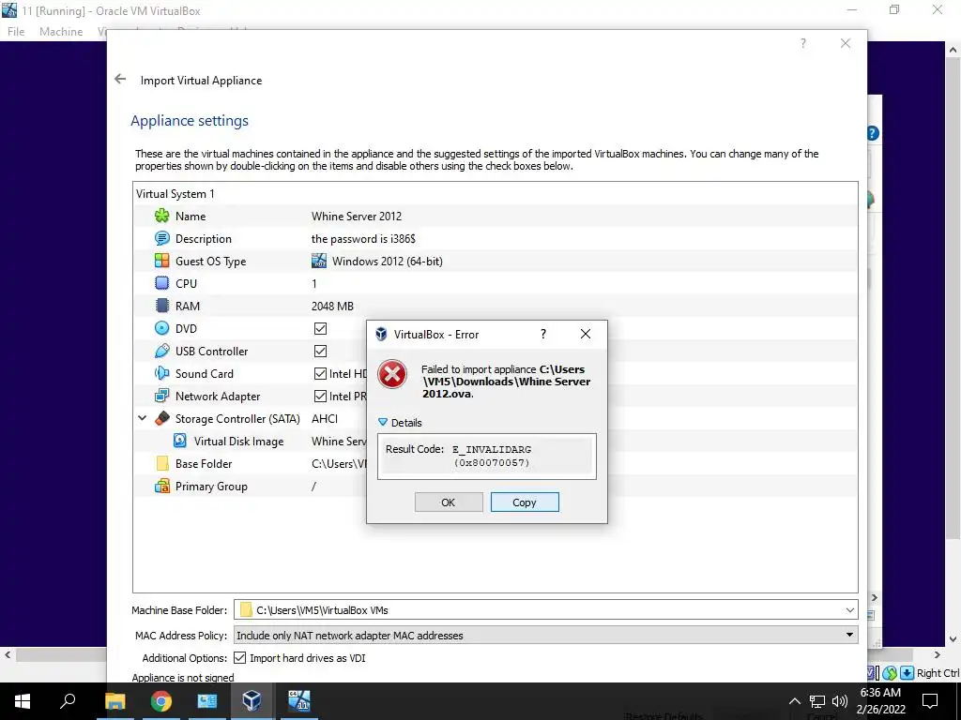Close the VirtualBox error dialog
The width and height of the screenshot is (961, 720).
pos(586,334)
